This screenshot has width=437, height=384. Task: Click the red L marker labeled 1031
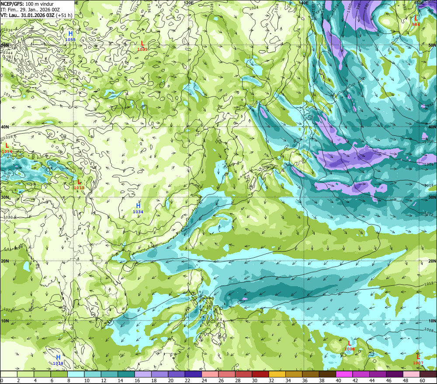[x=142, y=43]
